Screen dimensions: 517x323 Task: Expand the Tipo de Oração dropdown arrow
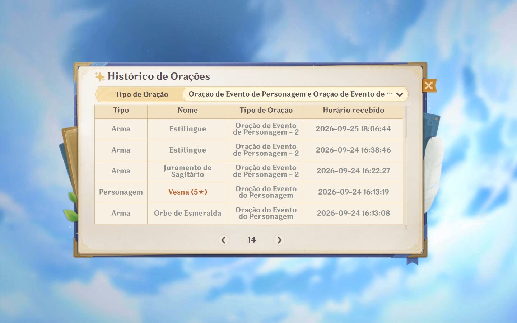point(400,94)
